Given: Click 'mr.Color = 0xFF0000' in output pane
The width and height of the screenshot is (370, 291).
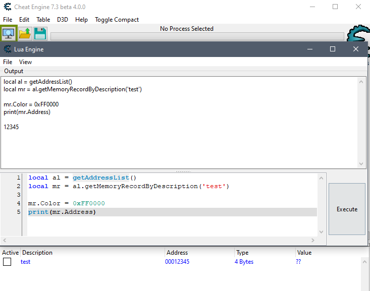Looking at the screenshot, I should click(31, 104).
